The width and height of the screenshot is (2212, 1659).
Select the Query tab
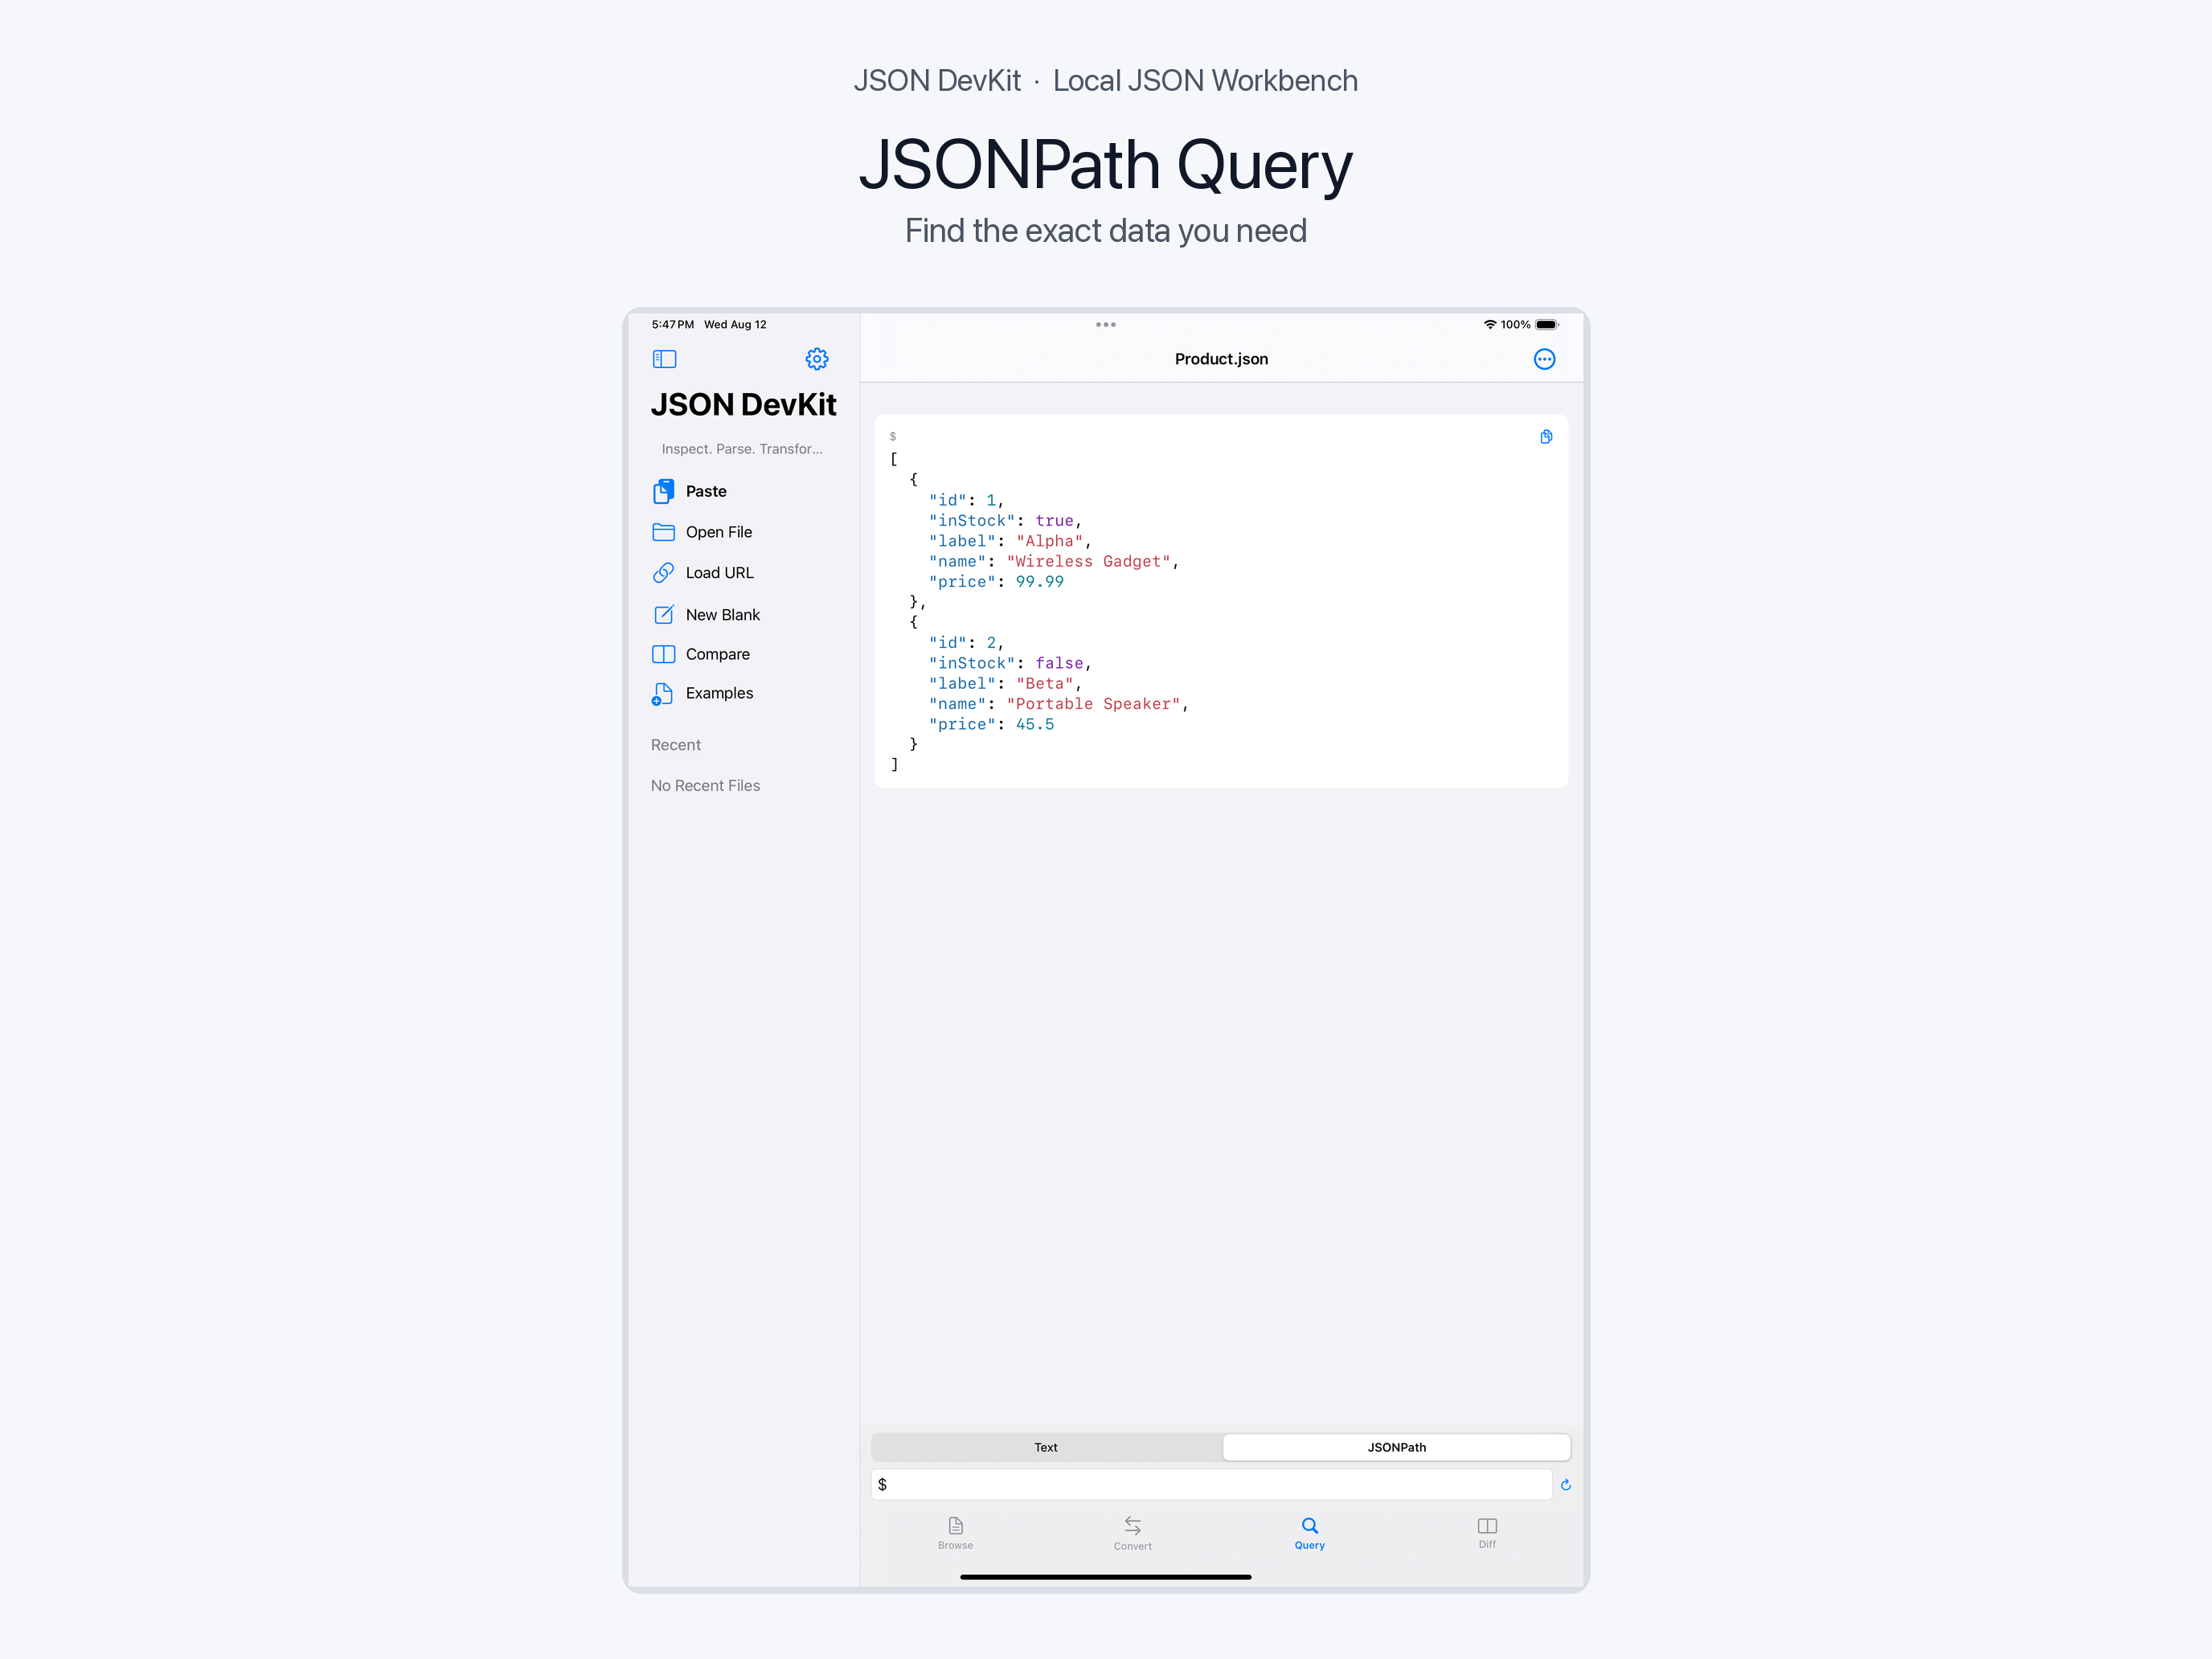tap(1309, 1532)
